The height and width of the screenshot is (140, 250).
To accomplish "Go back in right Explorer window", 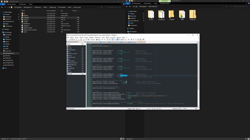I will [x=127, y=7].
